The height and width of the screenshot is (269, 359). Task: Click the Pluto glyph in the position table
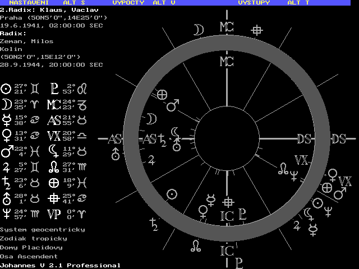pyautogui.click(x=54, y=89)
